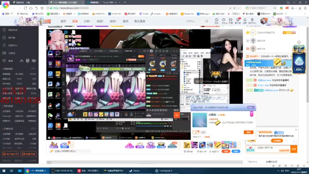Click the blue 背包 button
Viewport: 309px width, 174px height.
coord(236,151)
